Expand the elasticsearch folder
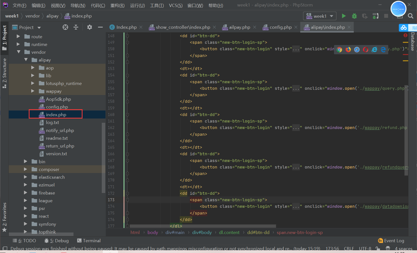417x253 pixels. tap(25, 177)
